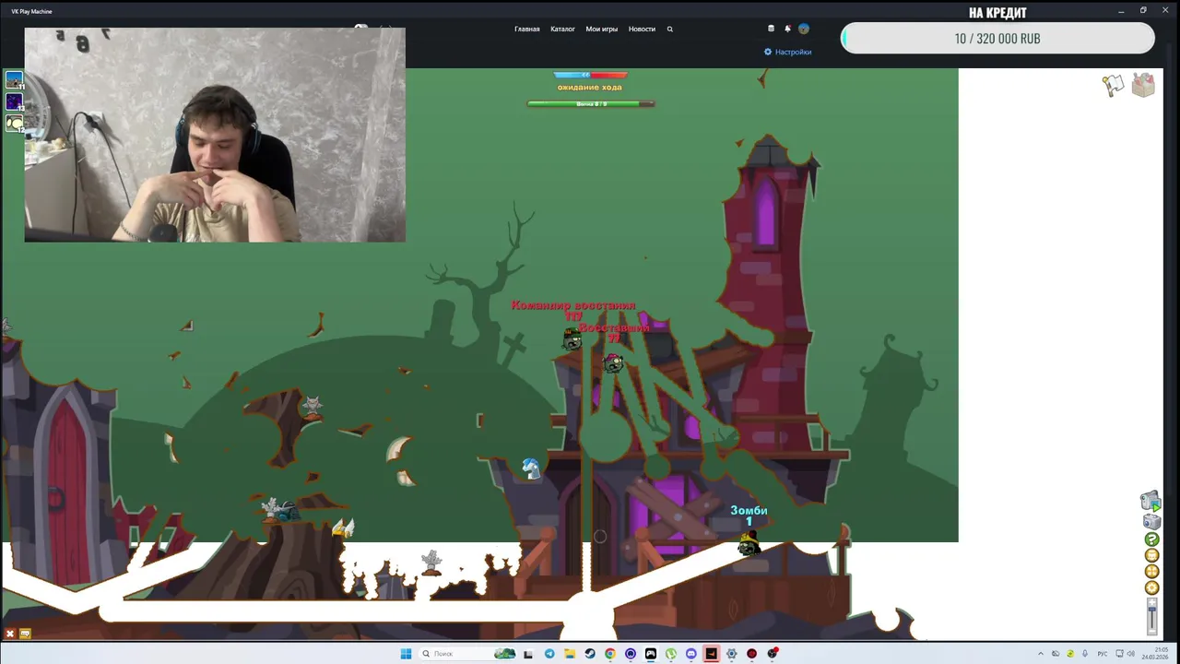Select the purple space icon numbered 13
Viewport: 1180px width, 664px height.
click(x=14, y=101)
